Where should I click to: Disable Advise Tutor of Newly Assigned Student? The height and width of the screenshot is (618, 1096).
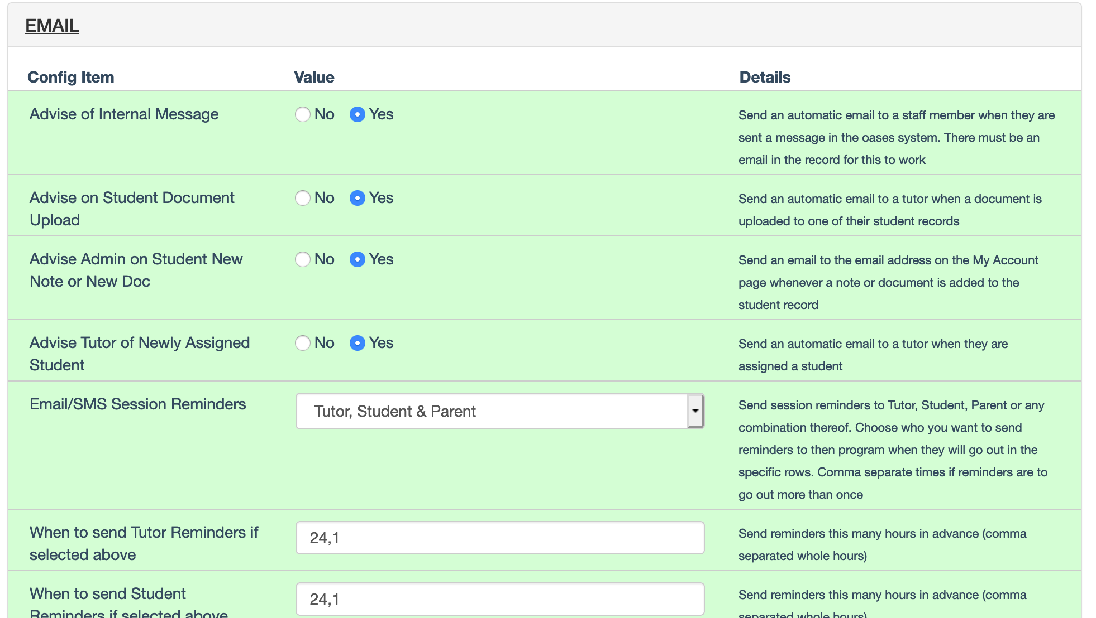[303, 343]
